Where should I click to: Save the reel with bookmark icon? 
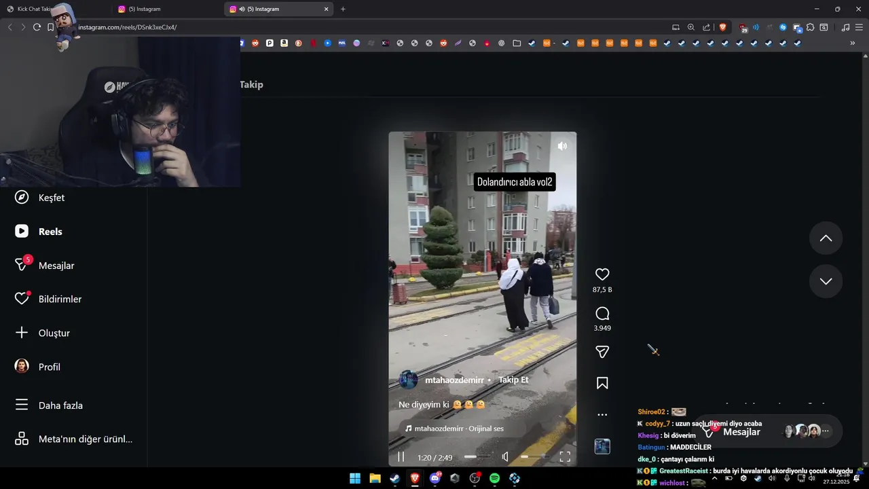(x=602, y=383)
